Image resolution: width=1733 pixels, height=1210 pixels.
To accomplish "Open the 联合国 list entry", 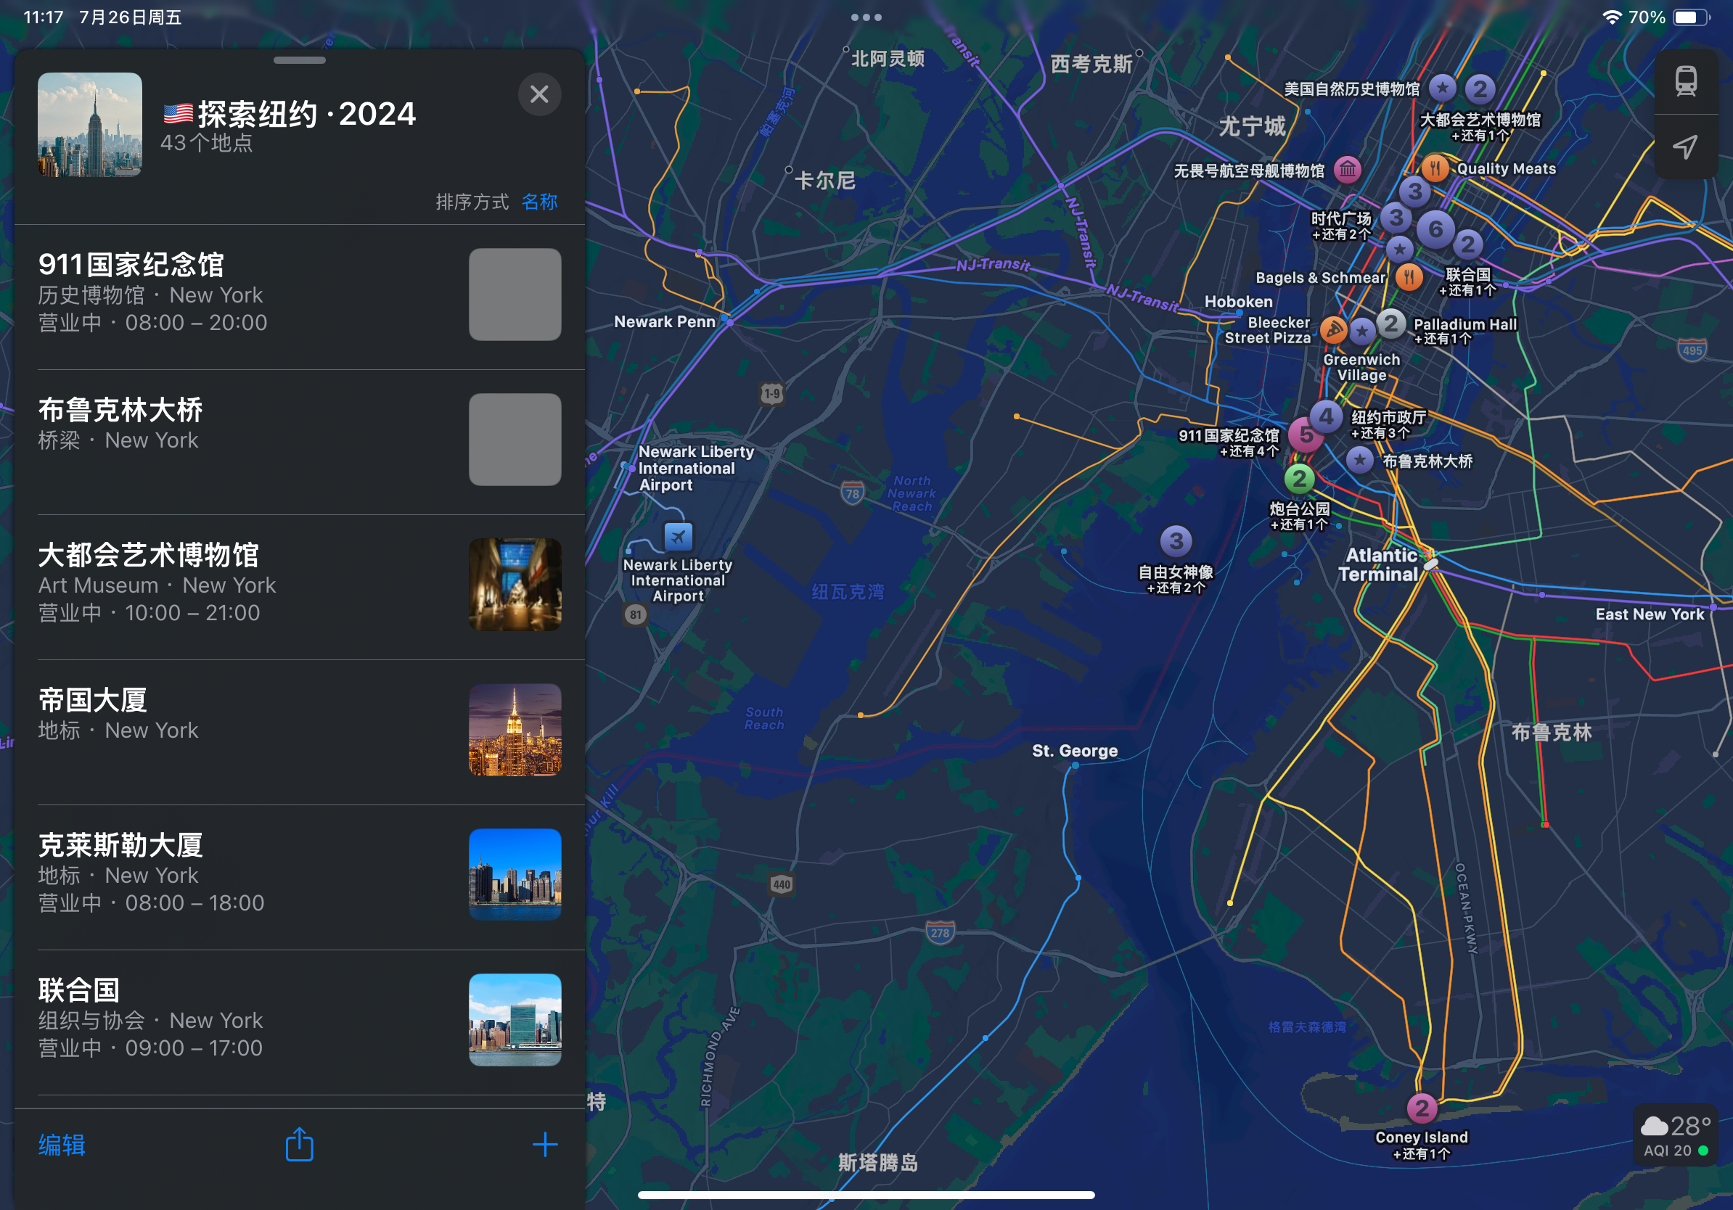I will tap(300, 1021).
